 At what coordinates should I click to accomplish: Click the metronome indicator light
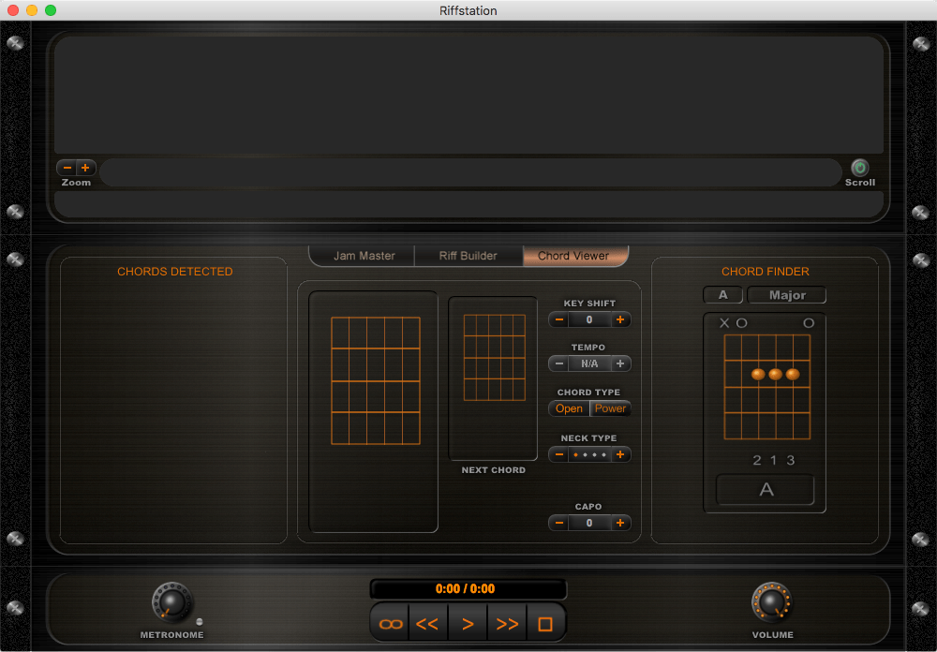[x=200, y=621]
